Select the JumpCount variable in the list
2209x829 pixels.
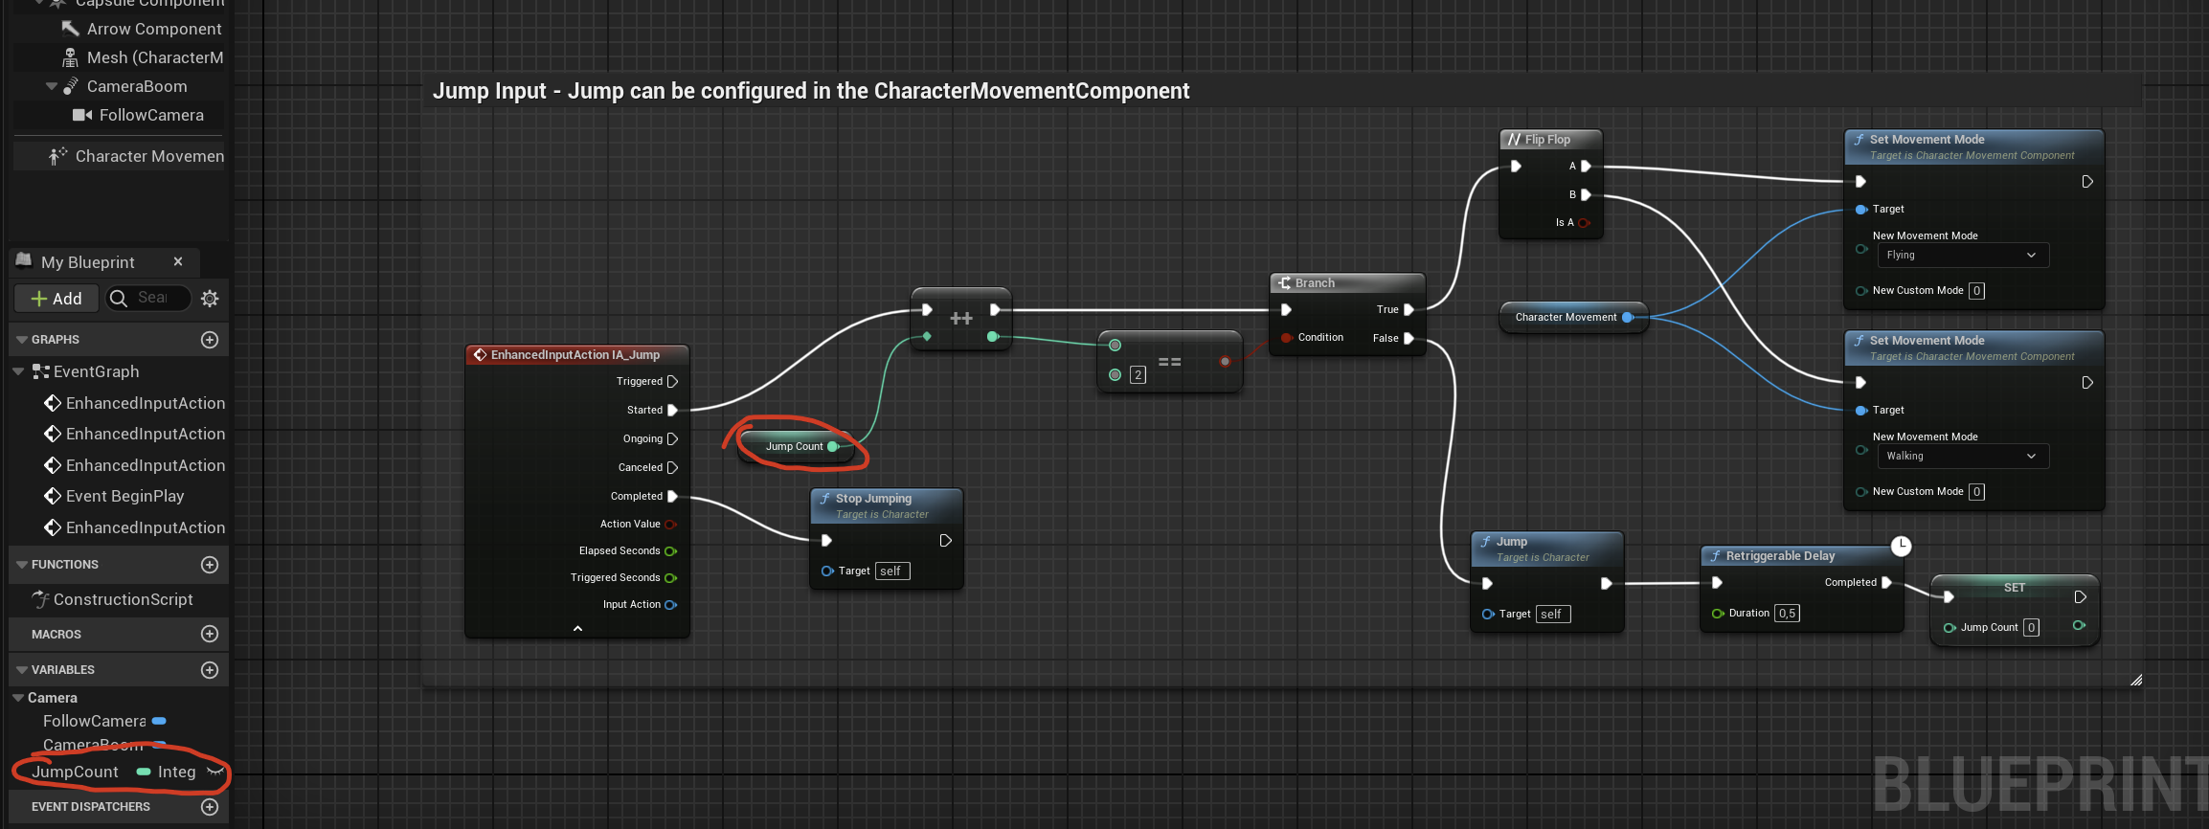click(x=75, y=772)
